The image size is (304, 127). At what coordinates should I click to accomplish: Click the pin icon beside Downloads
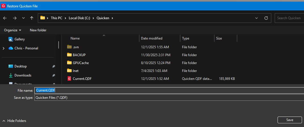[x=53, y=75]
